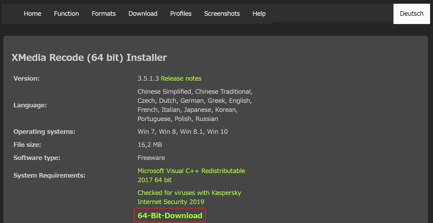The image size is (433, 223).
Task: Click the System Requirements: label
Action: point(49,175)
